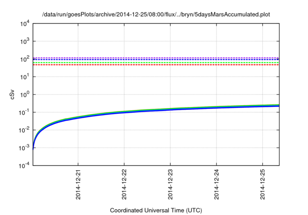Screen dimensions: 308x215
Task: Click the 10^3 y-axis tick label
Action: [x=25, y=41]
